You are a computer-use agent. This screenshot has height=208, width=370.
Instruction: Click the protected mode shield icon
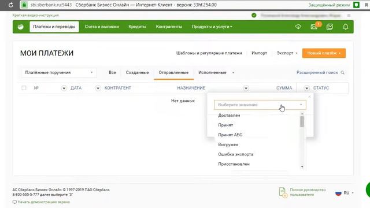pyautogui.click(x=356, y=5)
